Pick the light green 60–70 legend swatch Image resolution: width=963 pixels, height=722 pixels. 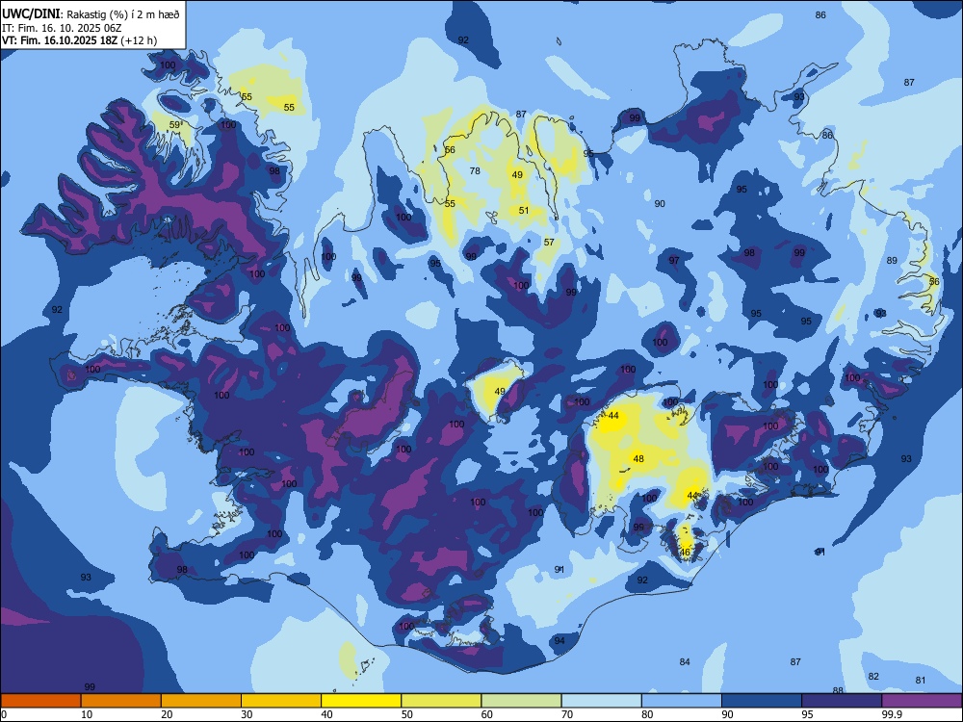point(521,701)
